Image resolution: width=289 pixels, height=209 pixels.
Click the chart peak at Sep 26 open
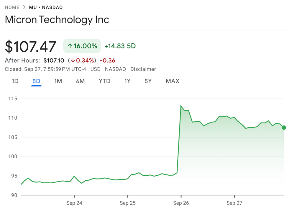tap(181, 106)
